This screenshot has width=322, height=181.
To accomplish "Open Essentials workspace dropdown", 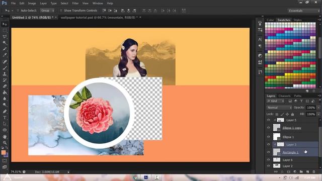I will (x=304, y=11).
